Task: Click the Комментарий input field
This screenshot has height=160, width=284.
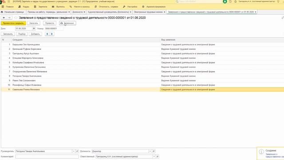Action: click(47, 156)
